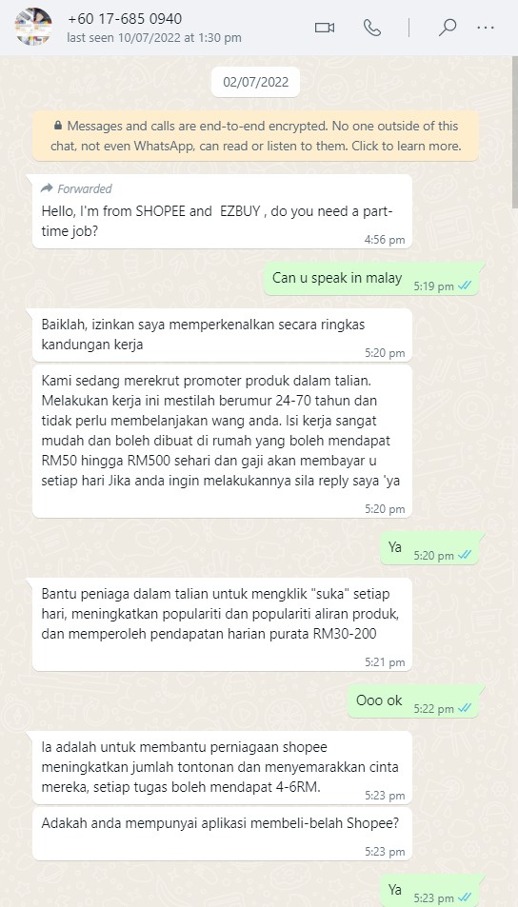Open the three-dot chat menu
518x907 pixels.
pyautogui.click(x=486, y=28)
